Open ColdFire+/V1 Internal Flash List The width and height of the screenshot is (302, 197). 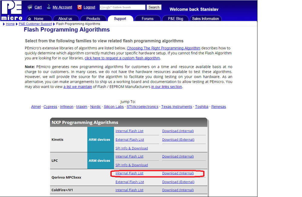130,190
